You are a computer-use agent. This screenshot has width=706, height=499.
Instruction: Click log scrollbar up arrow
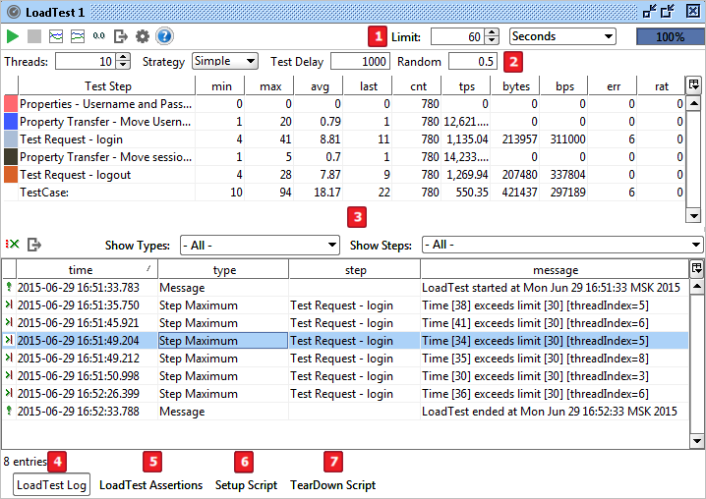pyautogui.click(x=697, y=286)
